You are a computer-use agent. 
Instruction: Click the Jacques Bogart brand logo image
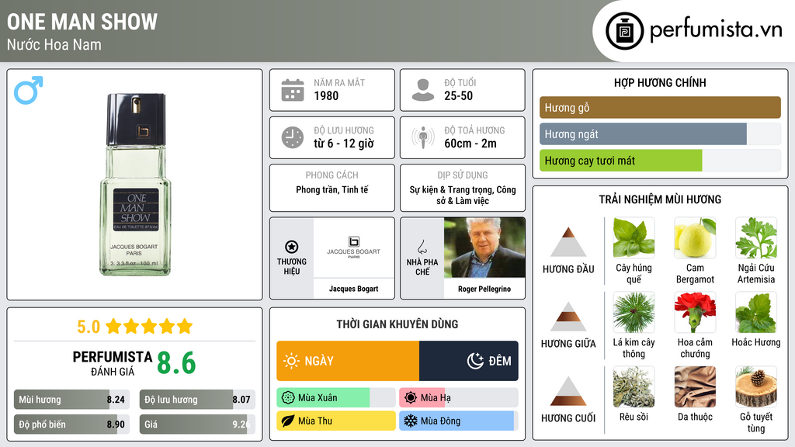[354, 248]
